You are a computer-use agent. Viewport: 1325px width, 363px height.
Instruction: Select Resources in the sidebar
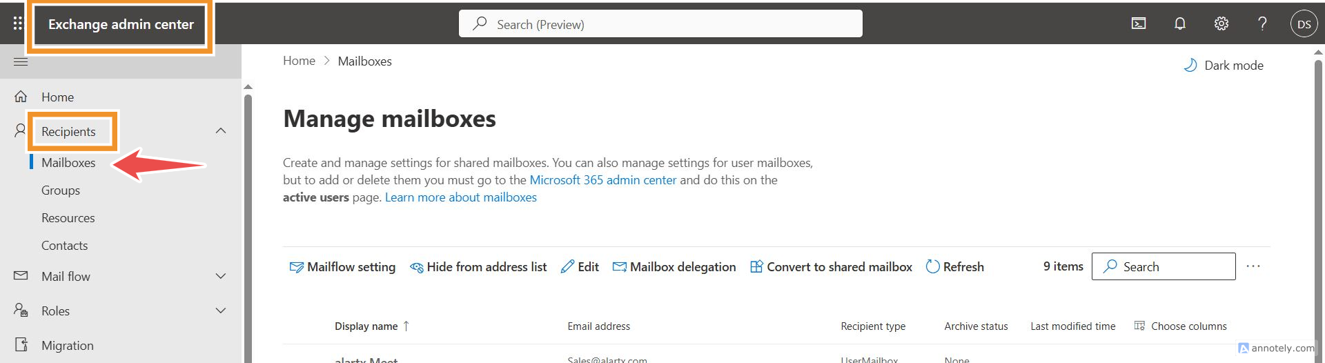click(x=68, y=218)
